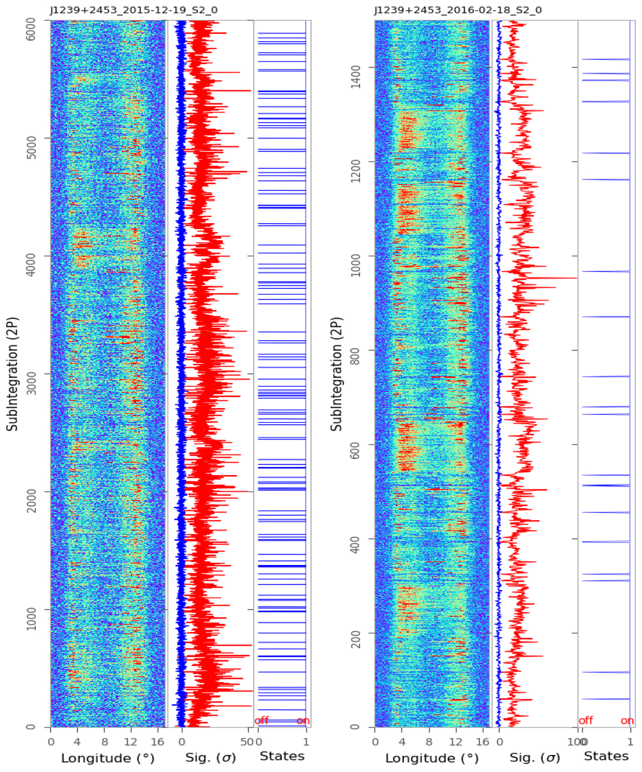Click the red 'on' label in left States panel

pos(303,721)
